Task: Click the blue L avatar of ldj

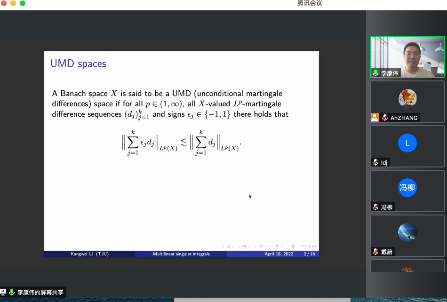Action: pyautogui.click(x=407, y=143)
